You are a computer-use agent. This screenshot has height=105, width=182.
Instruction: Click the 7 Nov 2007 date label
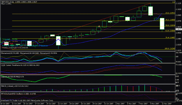click(143, 104)
